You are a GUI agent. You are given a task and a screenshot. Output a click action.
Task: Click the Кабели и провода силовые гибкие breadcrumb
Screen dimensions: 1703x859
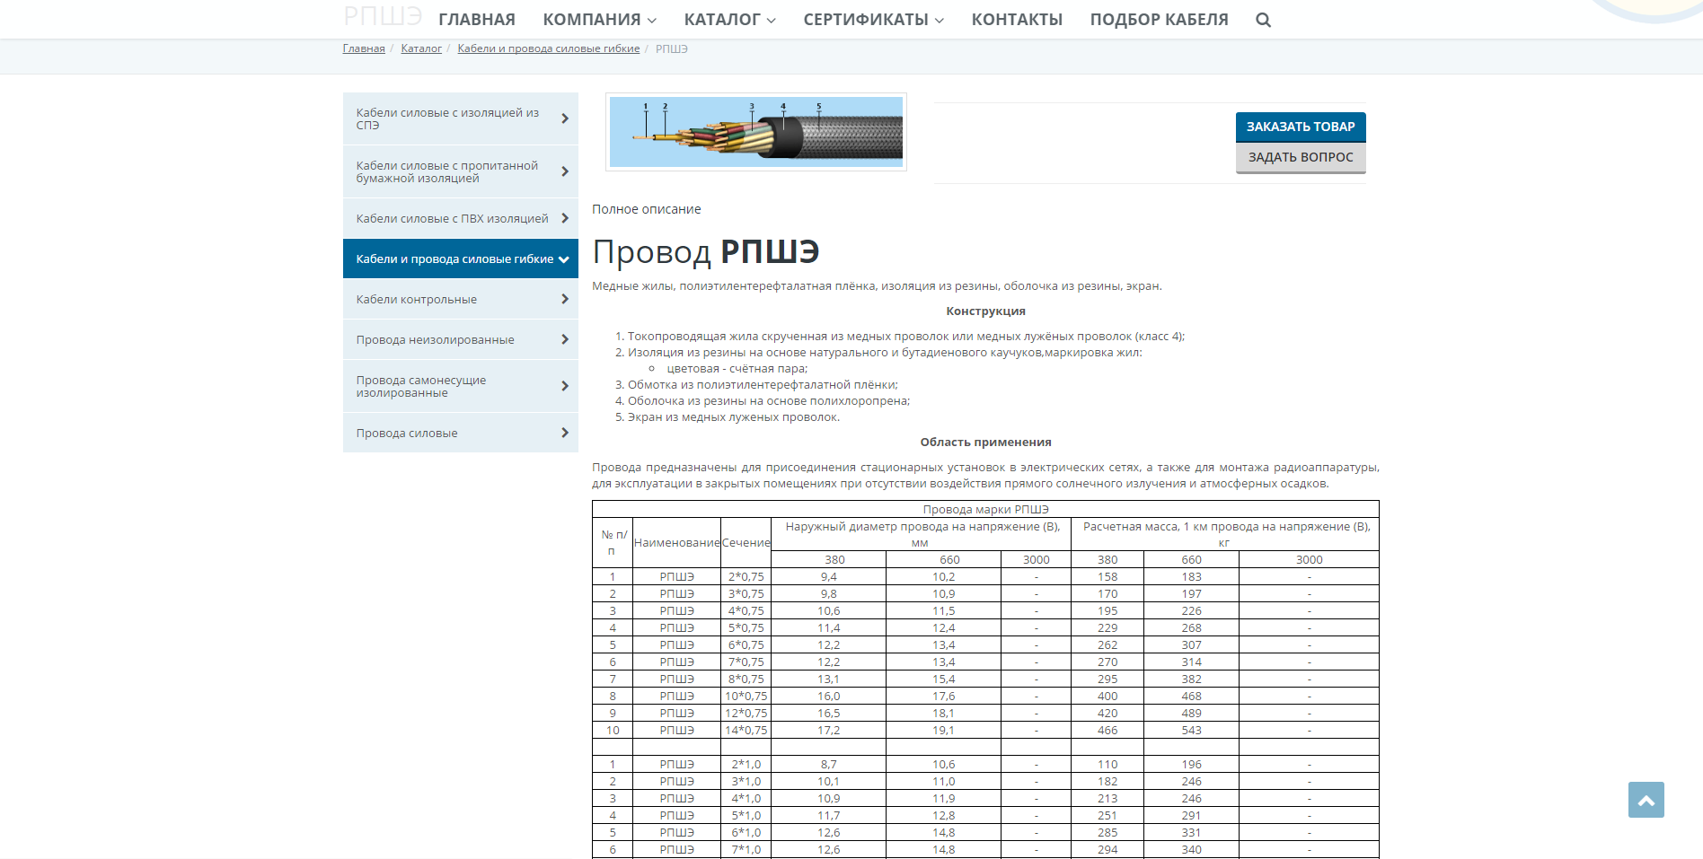549,48
